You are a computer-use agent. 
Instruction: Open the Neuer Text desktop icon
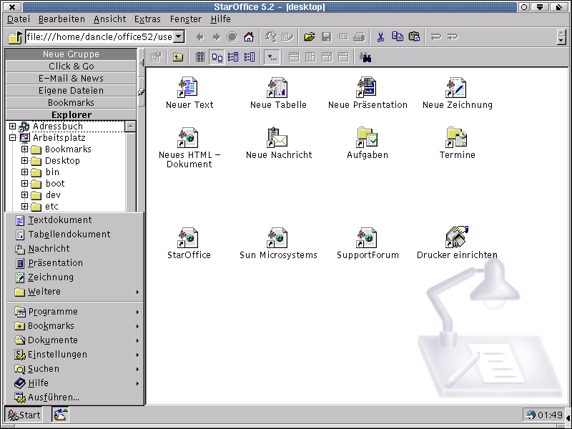pos(188,87)
